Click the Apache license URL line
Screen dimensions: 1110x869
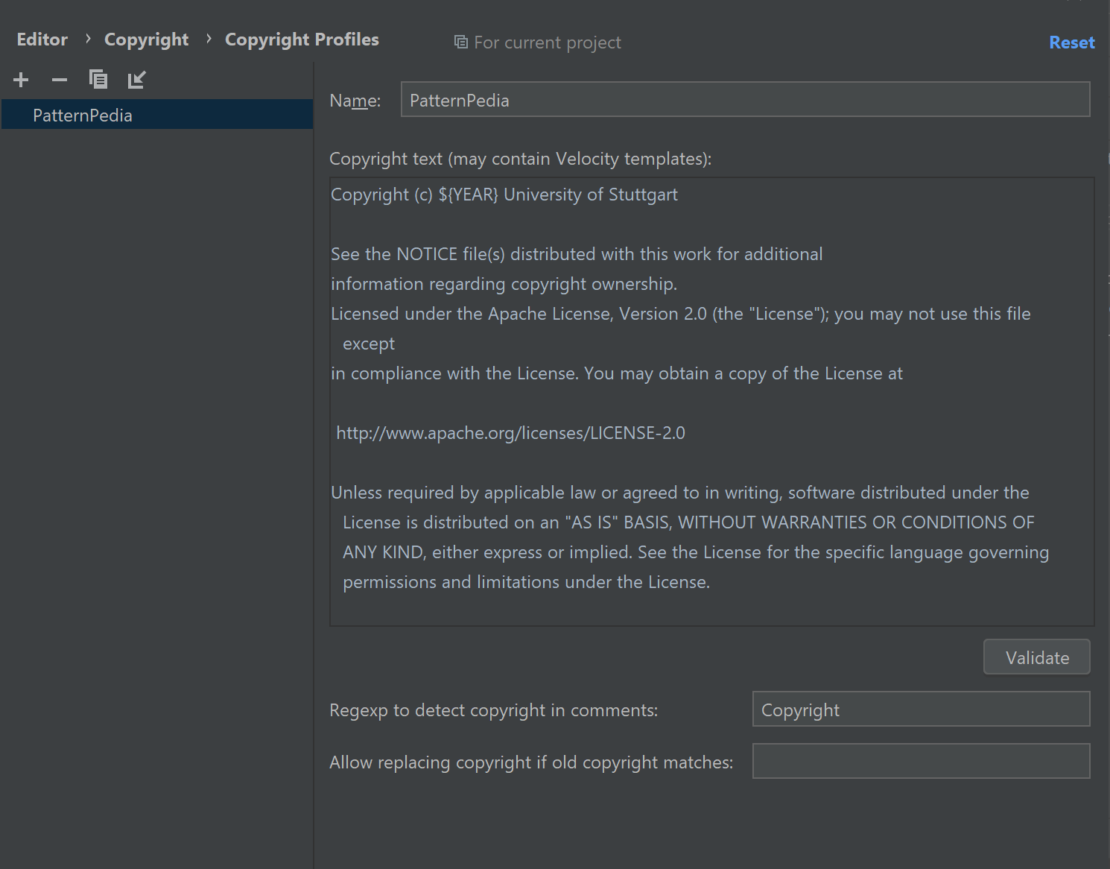510,433
